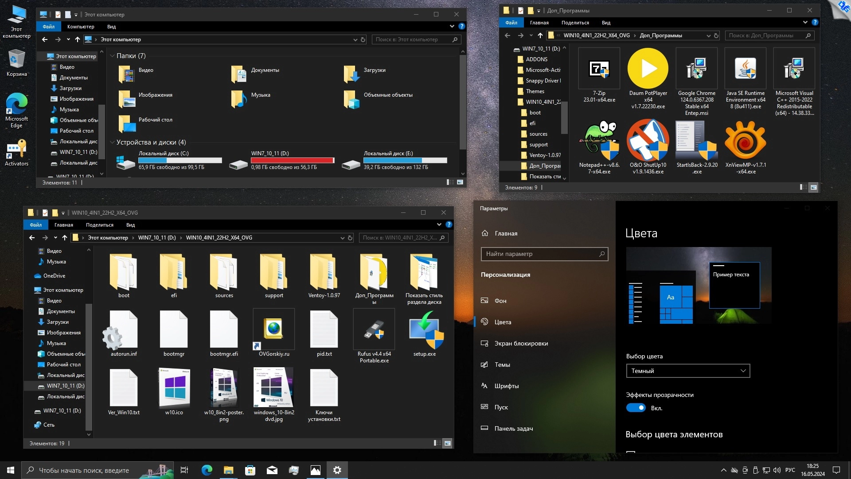This screenshot has width=851, height=479.
Task: Go to Темы in personalization settings
Action: click(x=502, y=365)
